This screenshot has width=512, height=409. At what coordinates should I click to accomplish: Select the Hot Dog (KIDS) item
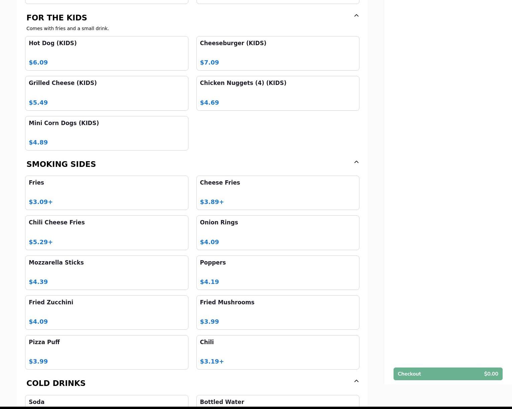click(106, 53)
